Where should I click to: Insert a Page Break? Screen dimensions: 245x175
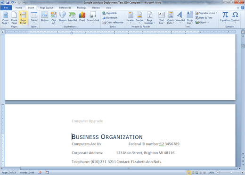[x=23, y=18]
